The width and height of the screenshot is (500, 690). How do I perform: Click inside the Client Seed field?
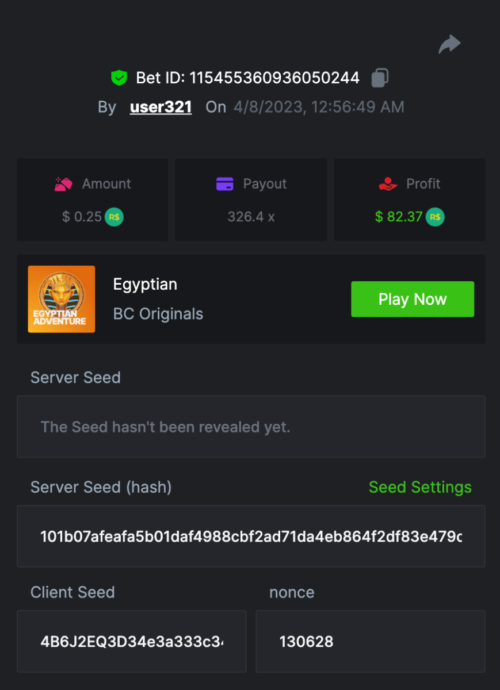click(x=132, y=641)
